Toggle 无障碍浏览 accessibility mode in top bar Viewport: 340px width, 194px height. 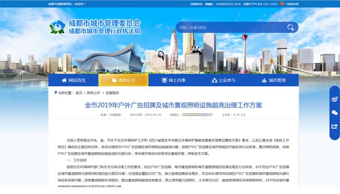(196, 3)
